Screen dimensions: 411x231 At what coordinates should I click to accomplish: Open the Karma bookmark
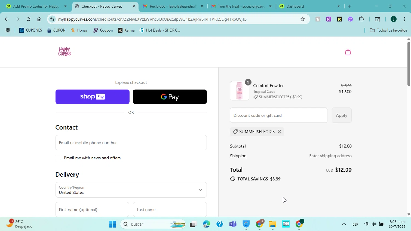(x=126, y=30)
